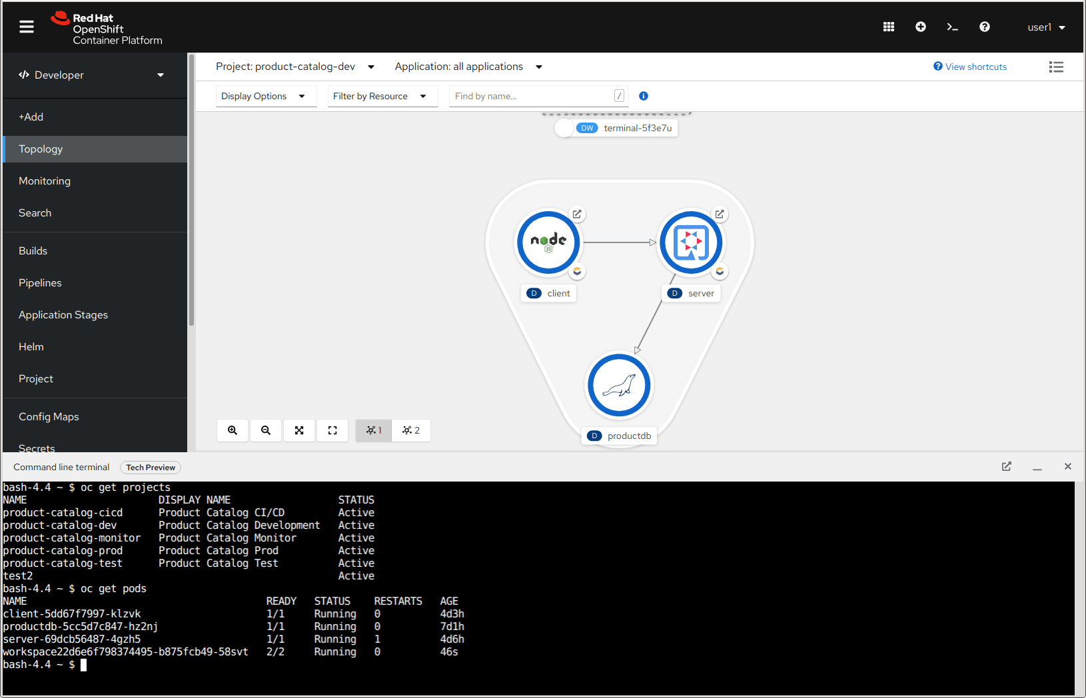
Task: Expand the Developer perspective switcher
Action: pyautogui.click(x=91, y=75)
